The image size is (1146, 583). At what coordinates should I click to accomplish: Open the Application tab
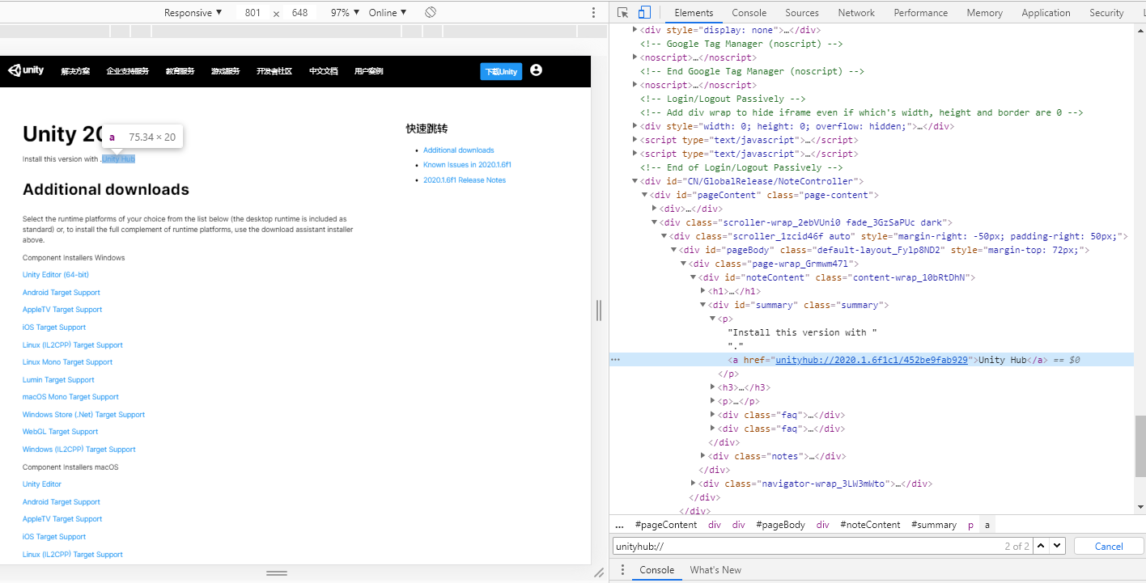point(1046,13)
